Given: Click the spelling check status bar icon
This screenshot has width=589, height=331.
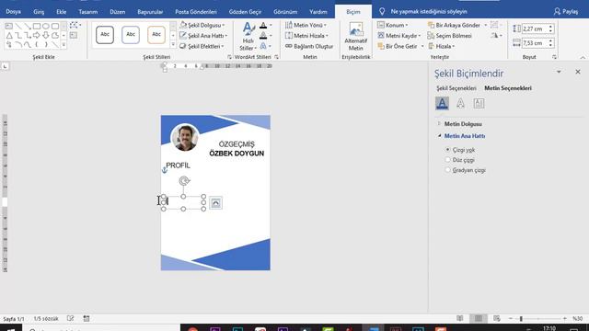Looking at the screenshot, I should (70, 318).
